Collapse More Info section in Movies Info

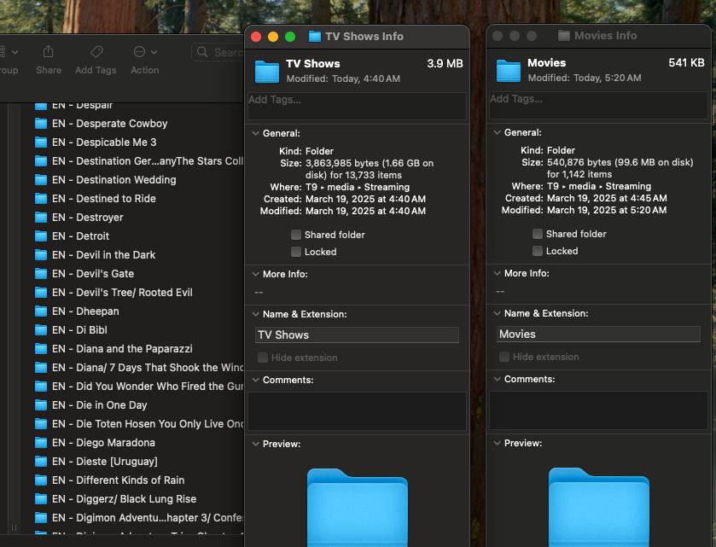coord(496,274)
